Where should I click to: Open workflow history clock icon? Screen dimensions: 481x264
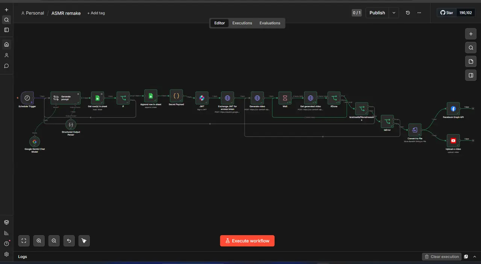click(x=408, y=13)
